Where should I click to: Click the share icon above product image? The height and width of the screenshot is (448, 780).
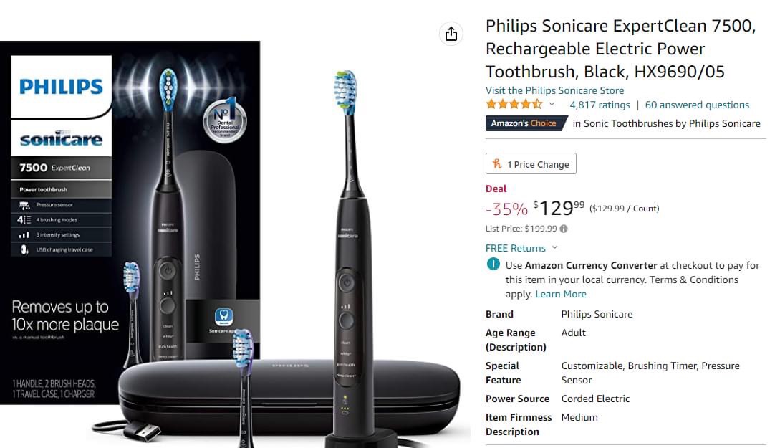tap(451, 34)
